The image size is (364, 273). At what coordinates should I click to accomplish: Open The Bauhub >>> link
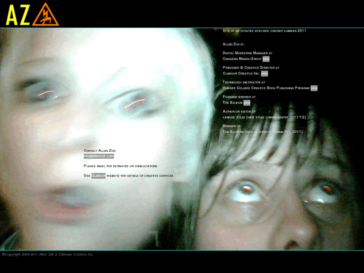[247, 103]
